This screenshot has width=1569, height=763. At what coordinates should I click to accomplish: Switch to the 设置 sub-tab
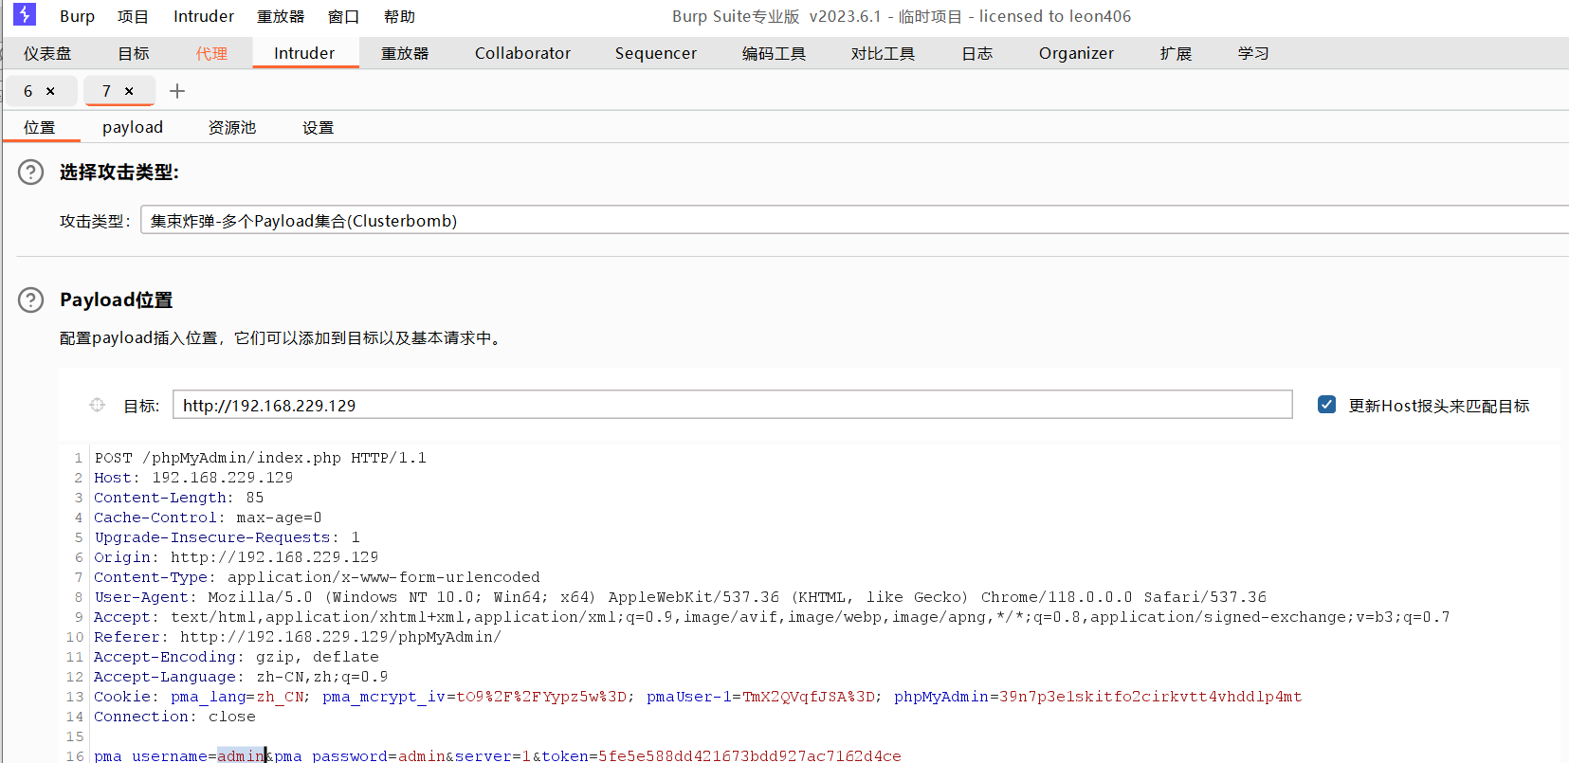tap(318, 127)
